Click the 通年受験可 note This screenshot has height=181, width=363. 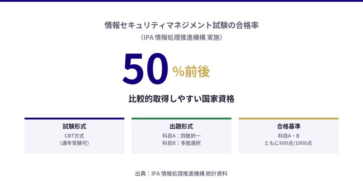pos(74,143)
